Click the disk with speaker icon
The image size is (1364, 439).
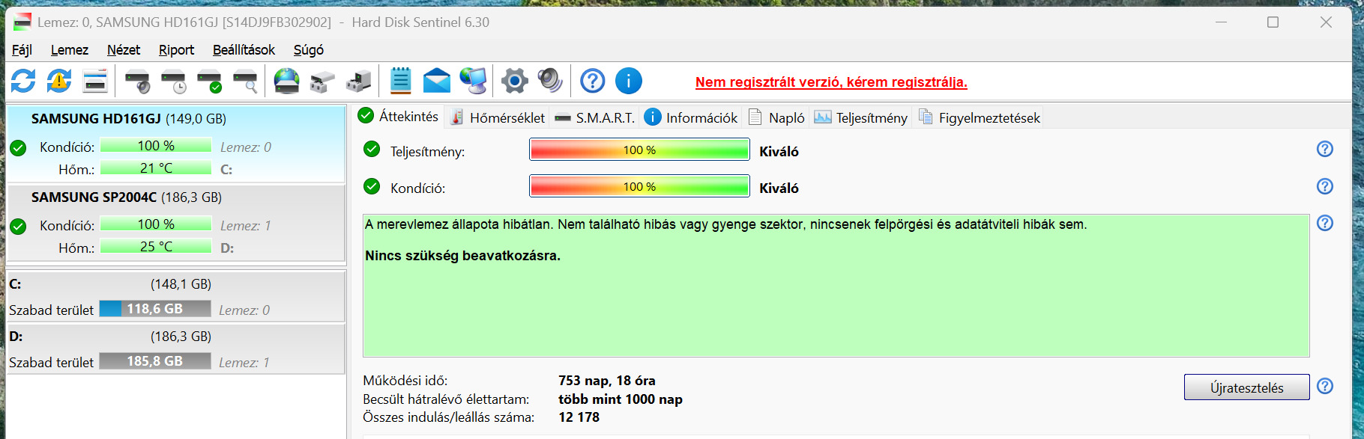[137, 81]
